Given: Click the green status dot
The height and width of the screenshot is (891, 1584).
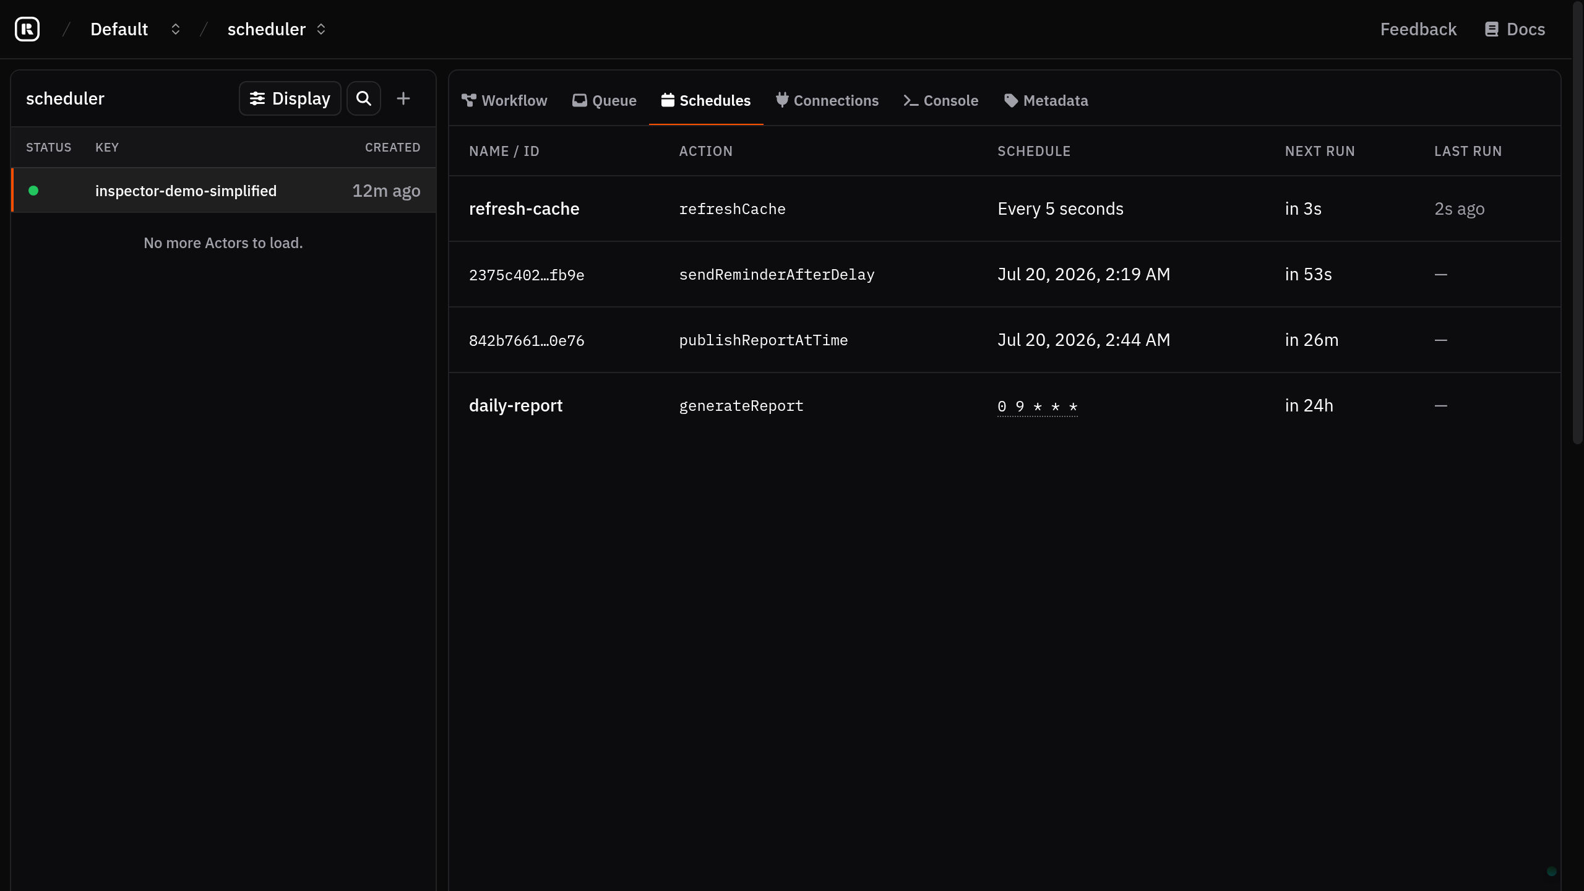Looking at the screenshot, I should (x=33, y=191).
